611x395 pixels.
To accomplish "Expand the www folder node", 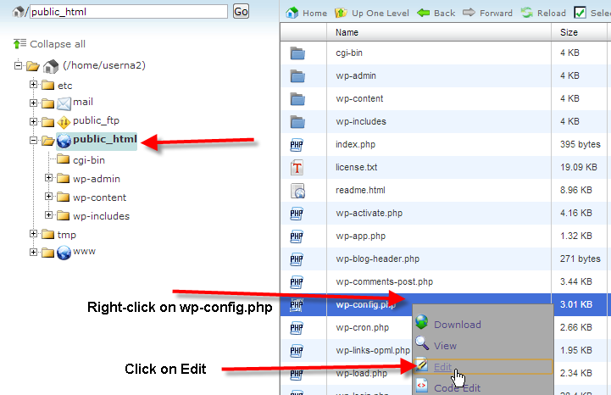I will 34,253.
